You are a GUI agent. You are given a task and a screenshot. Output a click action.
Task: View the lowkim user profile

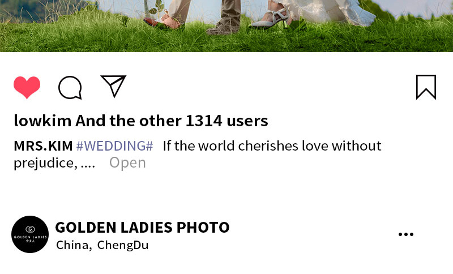[42, 121]
